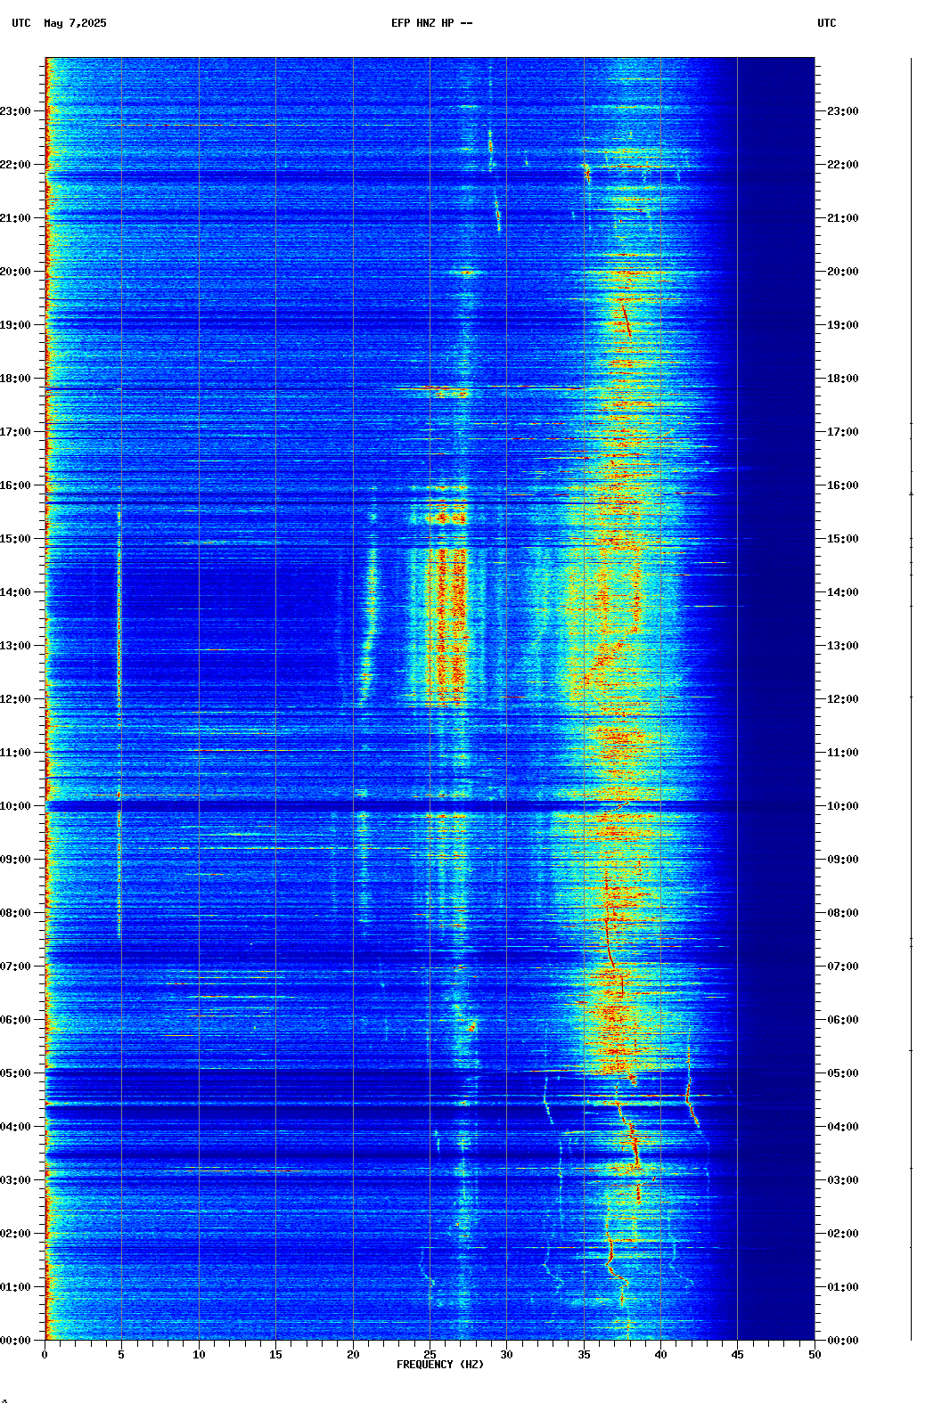Click the 20 Hz frequency tick label
Viewport: 950px width, 1411px height.
coord(353,1355)
